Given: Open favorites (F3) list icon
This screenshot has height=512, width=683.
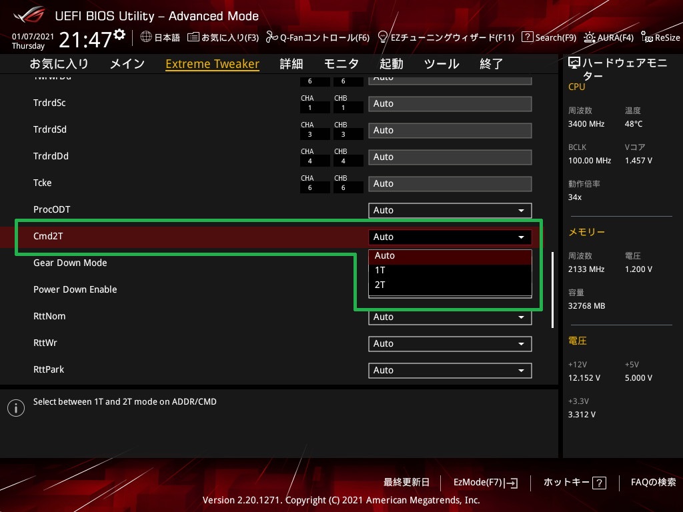Looking at the screenshot, I should [193, 37].
